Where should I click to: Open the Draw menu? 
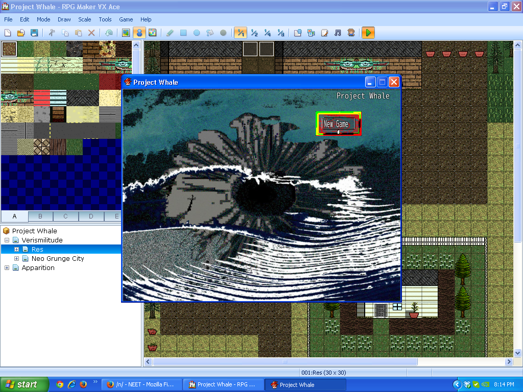(64, 19)
